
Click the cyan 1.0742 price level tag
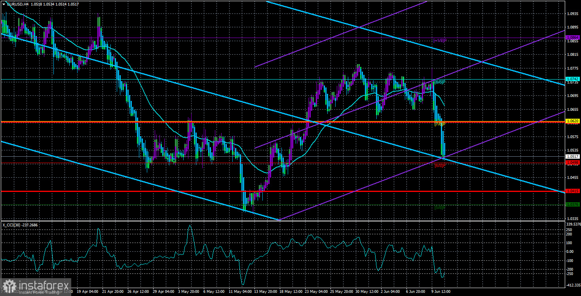[573, 79]
